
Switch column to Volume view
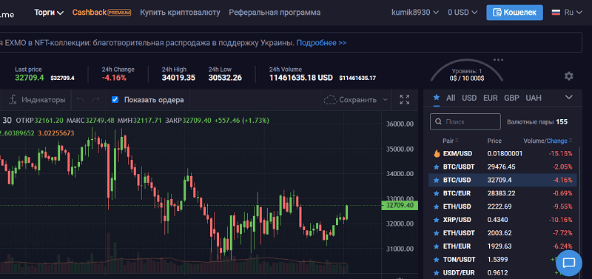point(534,141)
